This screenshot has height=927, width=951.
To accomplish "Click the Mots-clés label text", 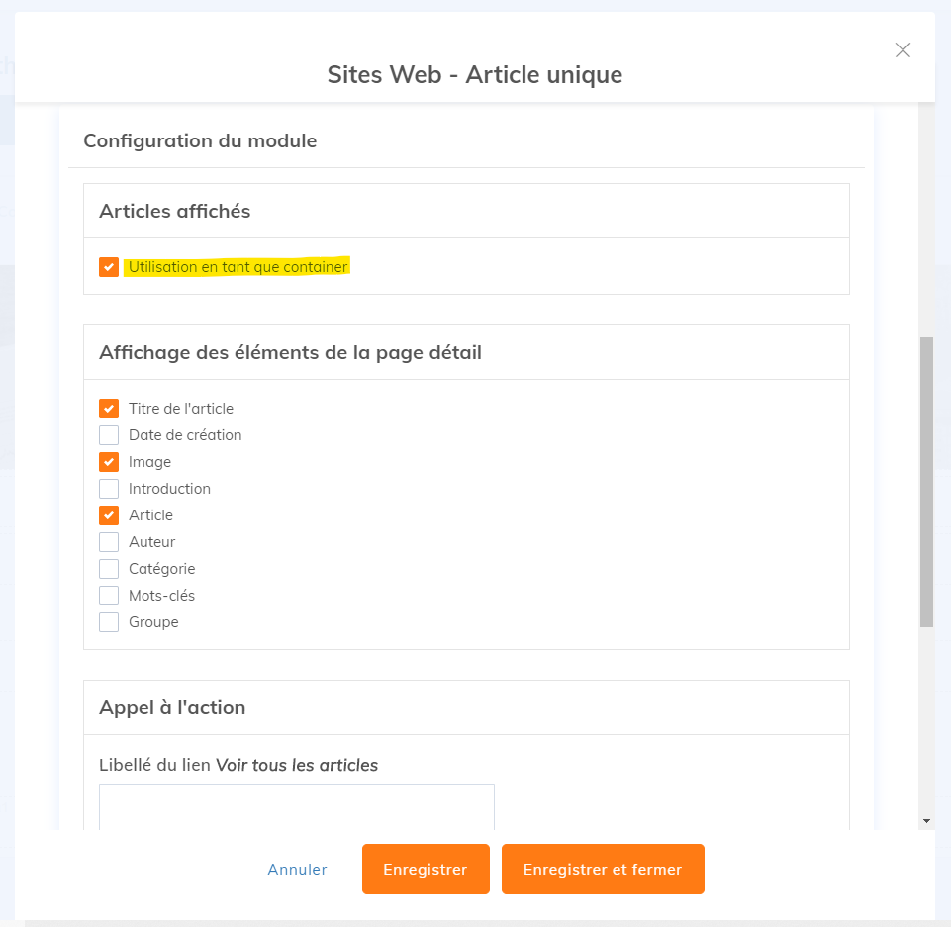I will click(161, 596).
